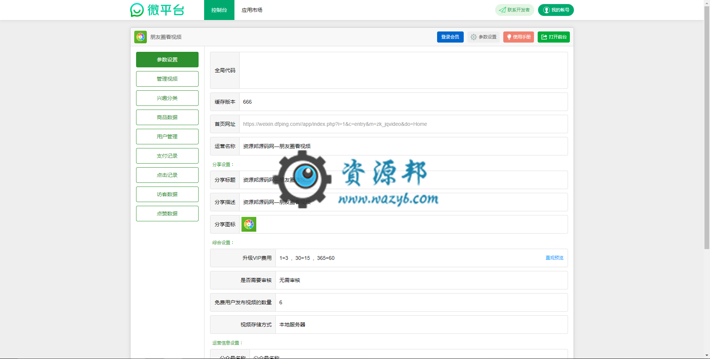Open 访客数据 sidebar item

pos(167,194)
